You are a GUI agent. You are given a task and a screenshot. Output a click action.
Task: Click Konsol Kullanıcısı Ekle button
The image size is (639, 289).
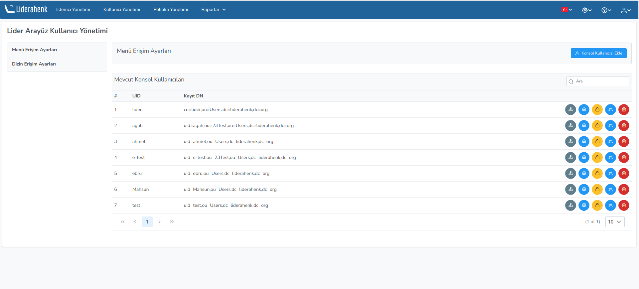pyautogui.click(x=598, y=53)
